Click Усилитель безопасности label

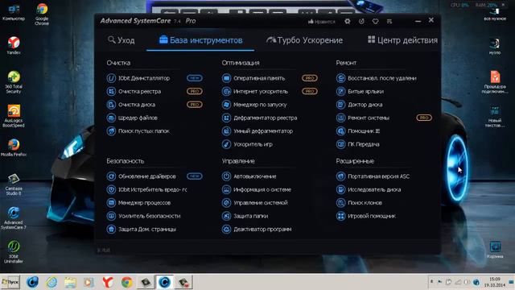[x=149, y=216]
